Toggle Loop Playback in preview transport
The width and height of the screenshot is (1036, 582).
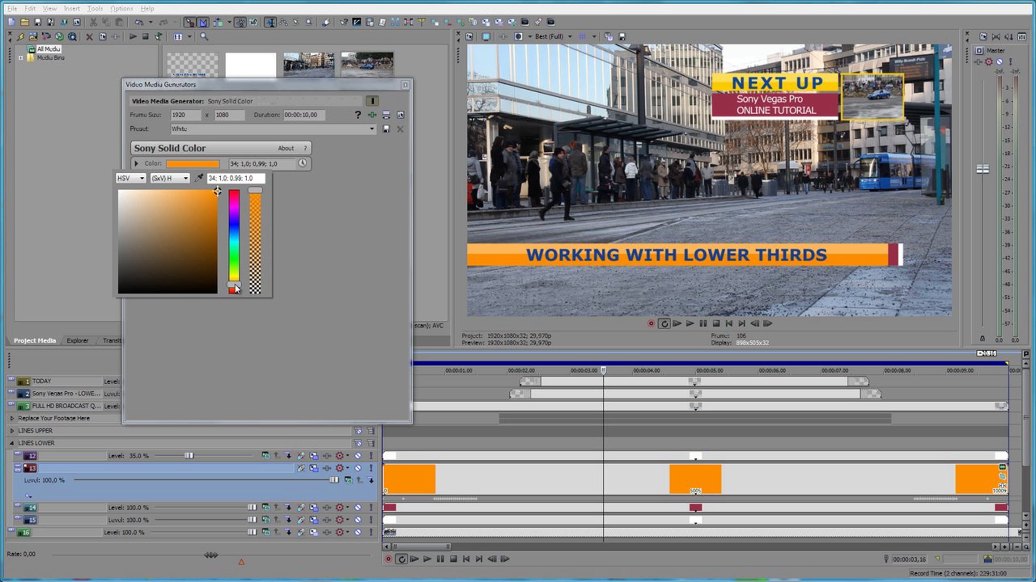click(664, 323)
